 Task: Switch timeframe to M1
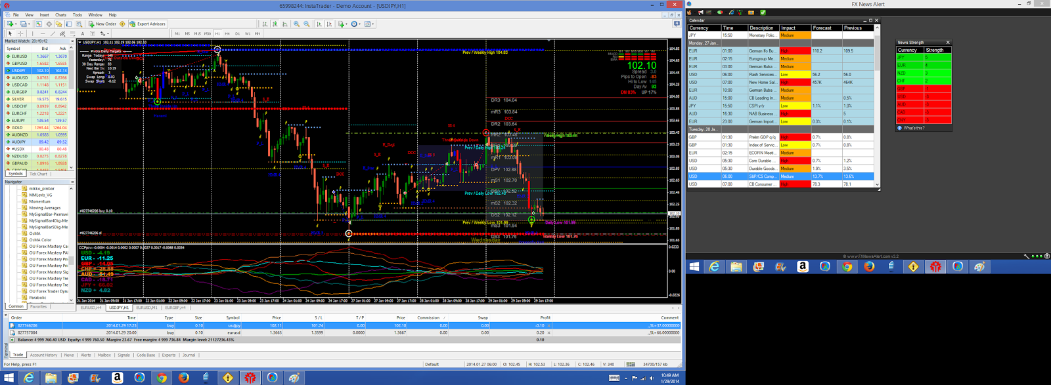(x=177, y=33)
